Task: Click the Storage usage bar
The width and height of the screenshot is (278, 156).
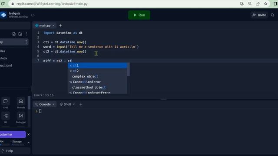Action: (x=18, y=145)
